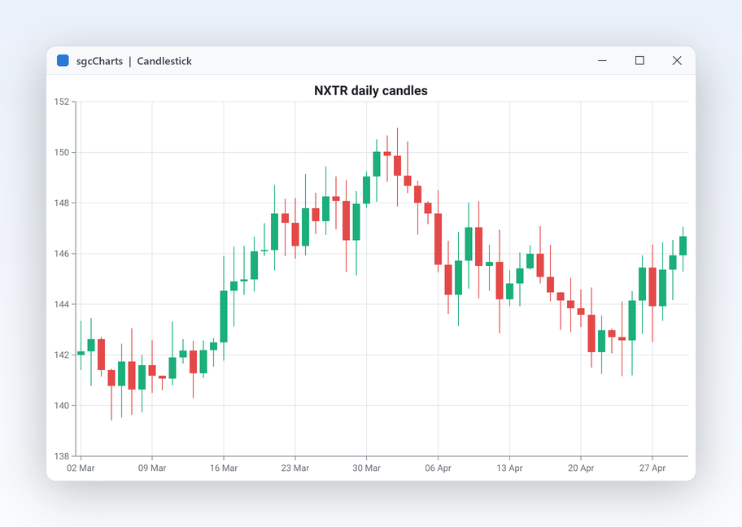This screenshot has height=527, width=742.
Task: Click the '30 Mar' date axis label
Action: 367,468
